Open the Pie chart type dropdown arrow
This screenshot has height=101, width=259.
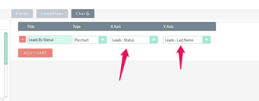click(x=103, y=40)
